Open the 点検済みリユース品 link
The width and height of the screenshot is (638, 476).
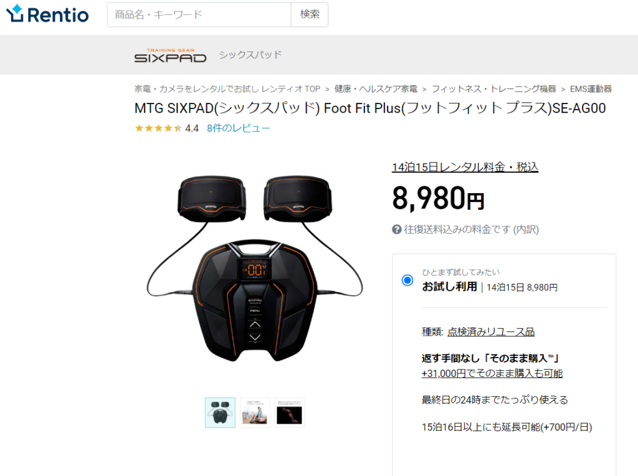click(x=491, y=332)
